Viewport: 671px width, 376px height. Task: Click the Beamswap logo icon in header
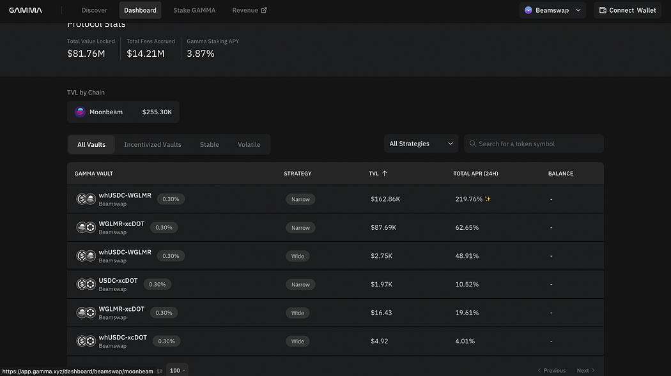(x=528, y=10)
